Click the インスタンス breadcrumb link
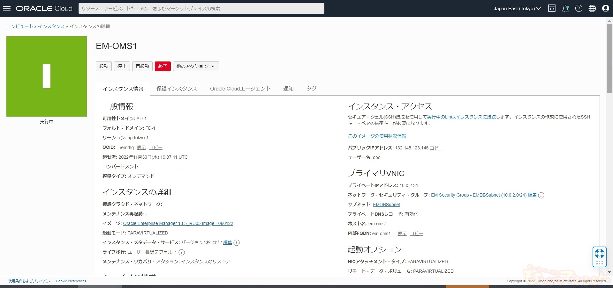The width and height of the screenshot is (613, 288). click(51, 26)
